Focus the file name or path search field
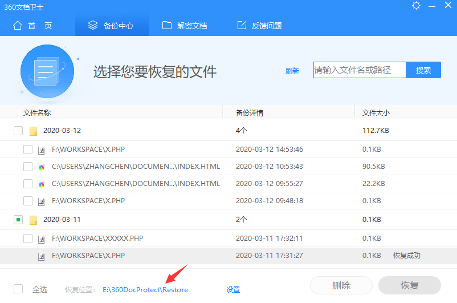 [x=359, y=70]
